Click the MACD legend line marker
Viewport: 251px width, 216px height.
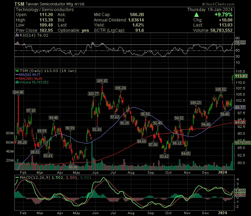pyautogui.click(x=17, y=177)
